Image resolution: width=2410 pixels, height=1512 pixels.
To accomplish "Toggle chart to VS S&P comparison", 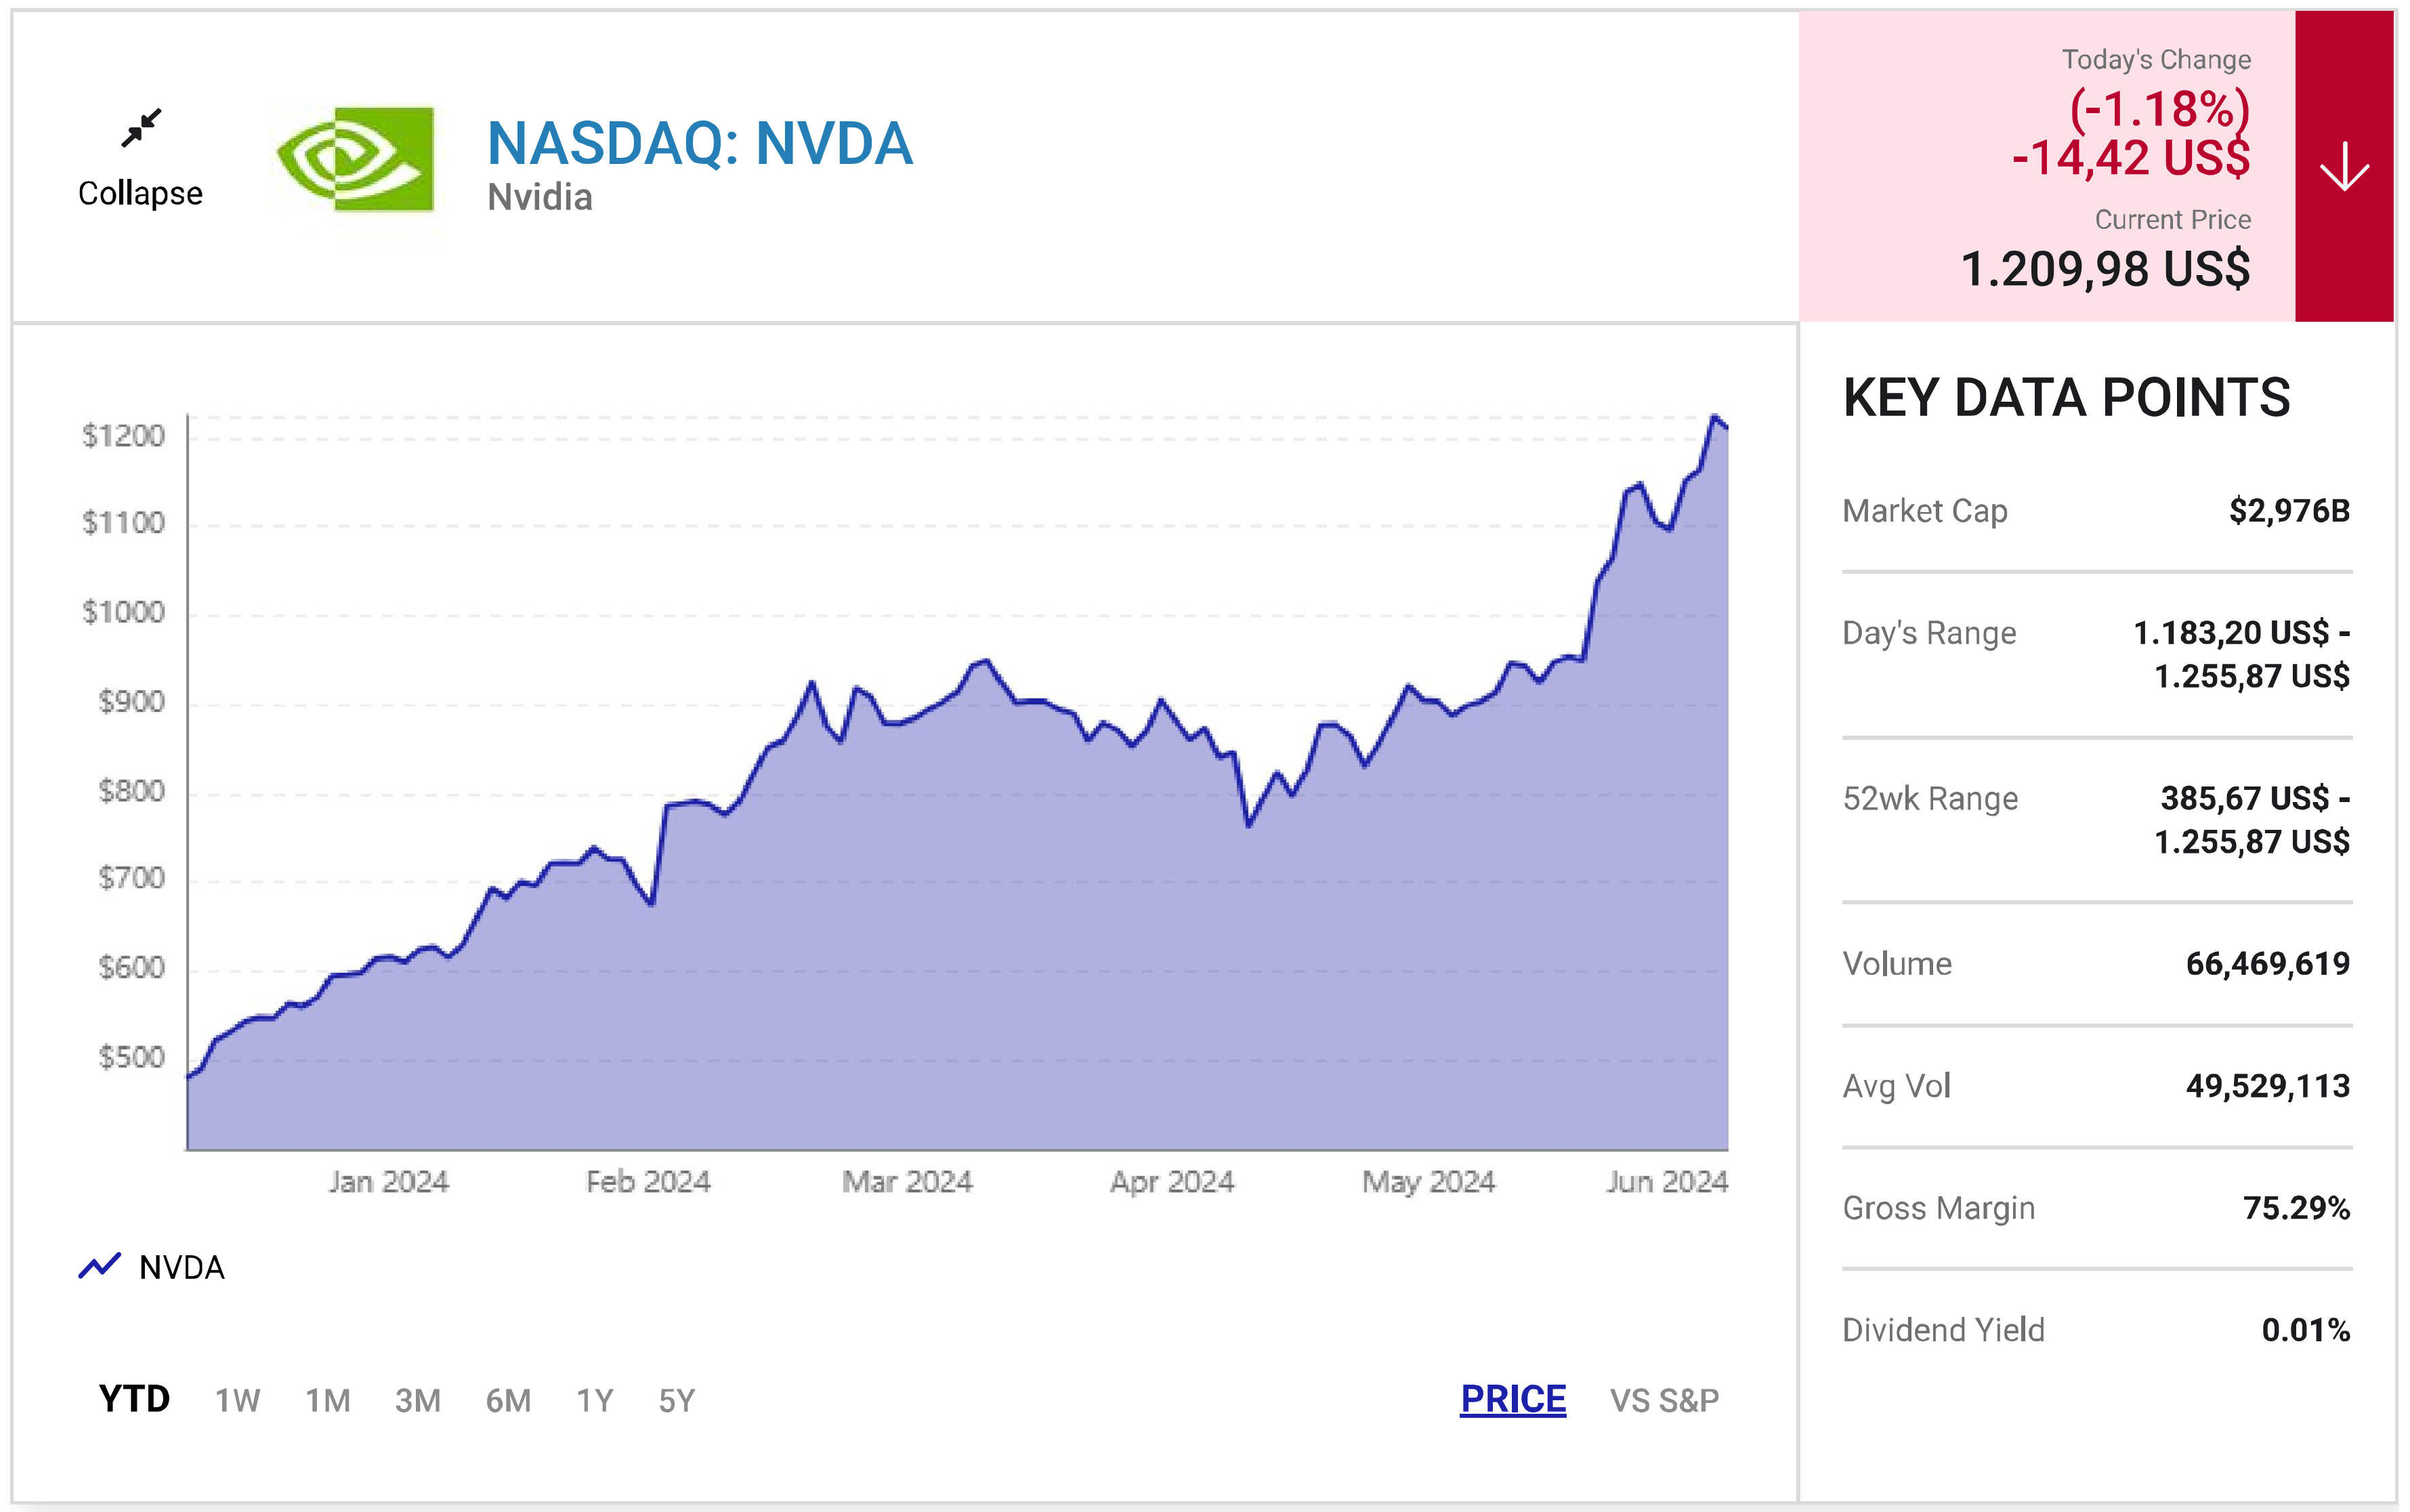I will point(1664,1400).
